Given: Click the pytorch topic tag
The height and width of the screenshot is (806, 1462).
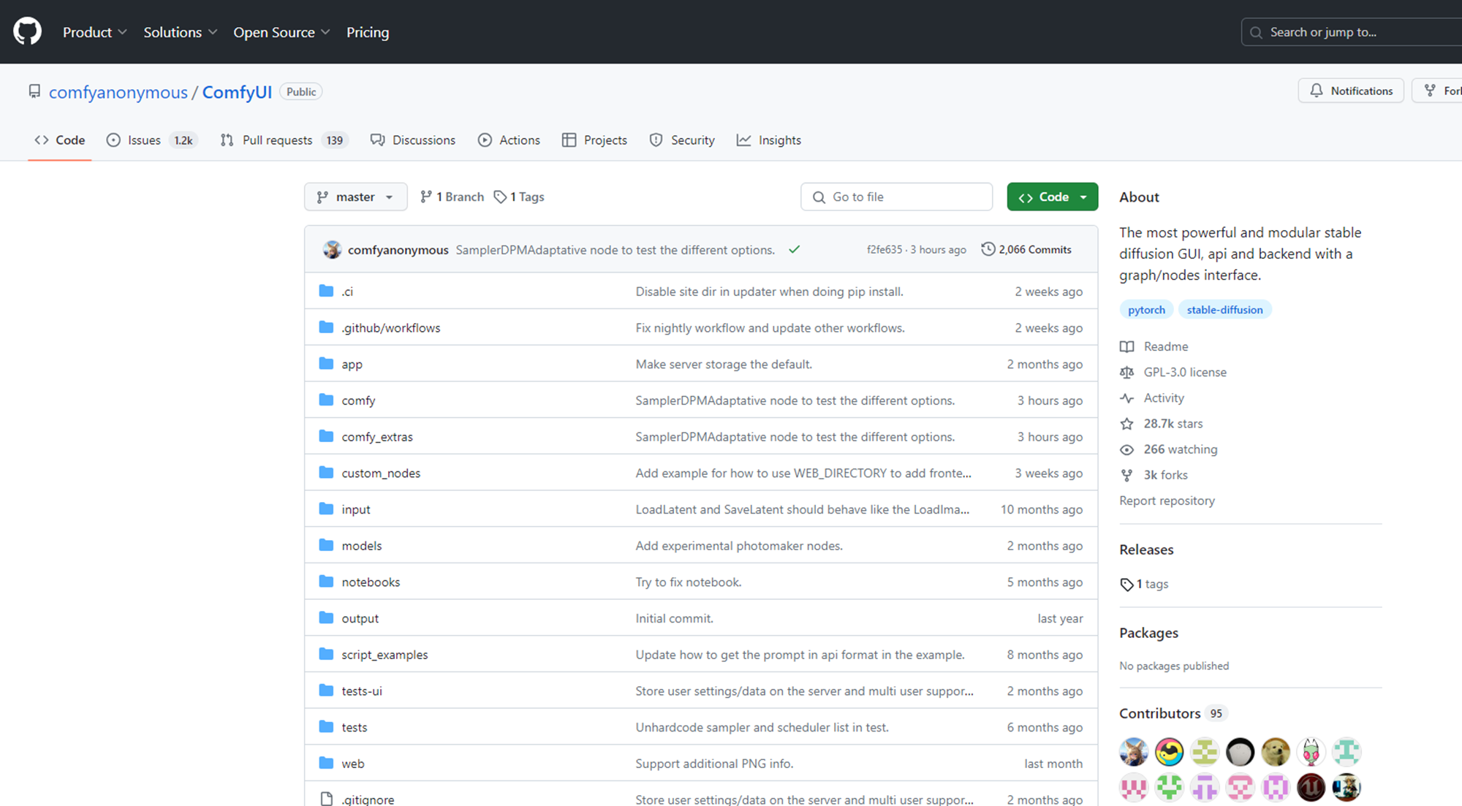Looking at the screenshot, I should (1146, 310).
